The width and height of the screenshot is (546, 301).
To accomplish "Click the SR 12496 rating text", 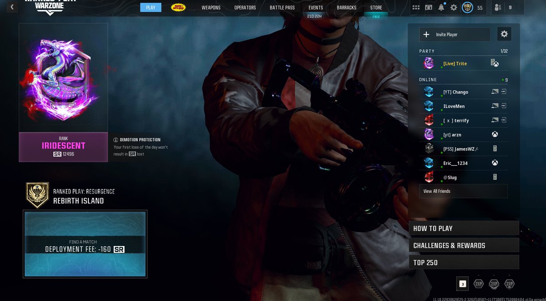I will 63,154.
